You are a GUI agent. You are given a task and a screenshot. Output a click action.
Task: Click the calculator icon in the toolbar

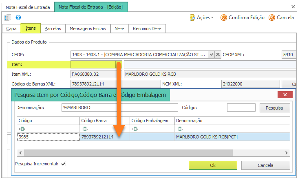[x=8, y=18]
